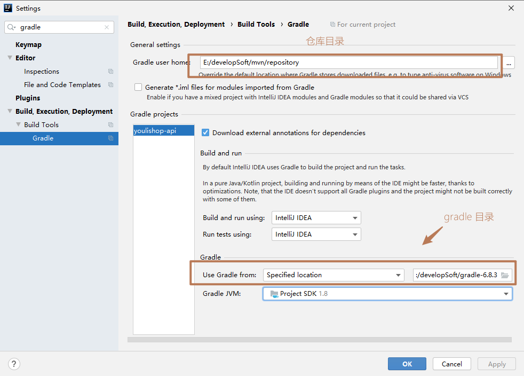Select Inspections in settings tree
This screenshot has width=524, height=376.
coord(42,71)
